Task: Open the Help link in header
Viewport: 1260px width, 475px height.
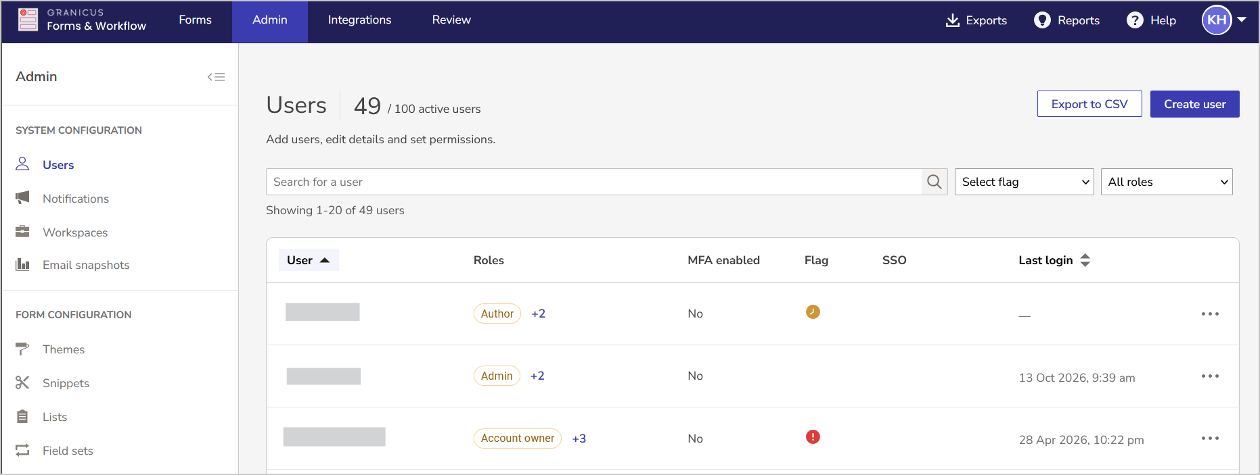Action: pos(1151,20)
